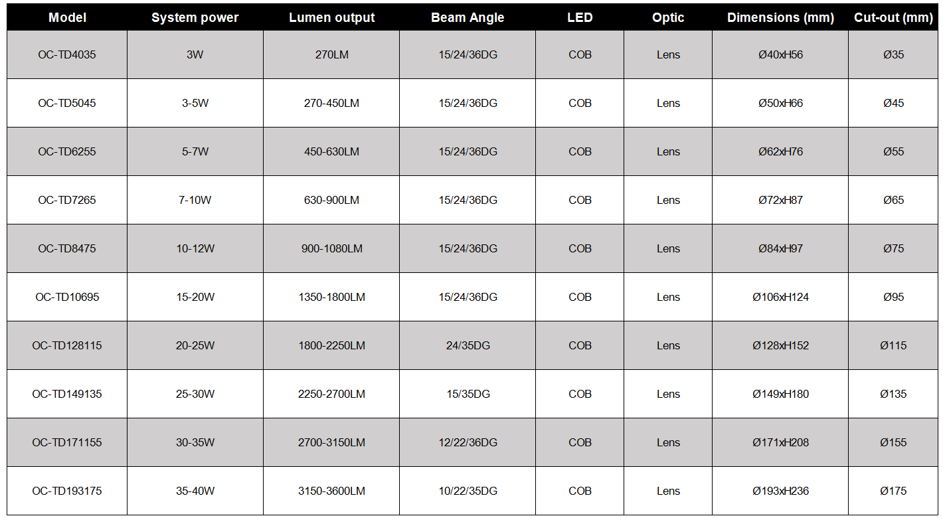Screen dimensions: 943x518
Task: Select the OC-TD5045 model cell
Action: coord(67,103)
